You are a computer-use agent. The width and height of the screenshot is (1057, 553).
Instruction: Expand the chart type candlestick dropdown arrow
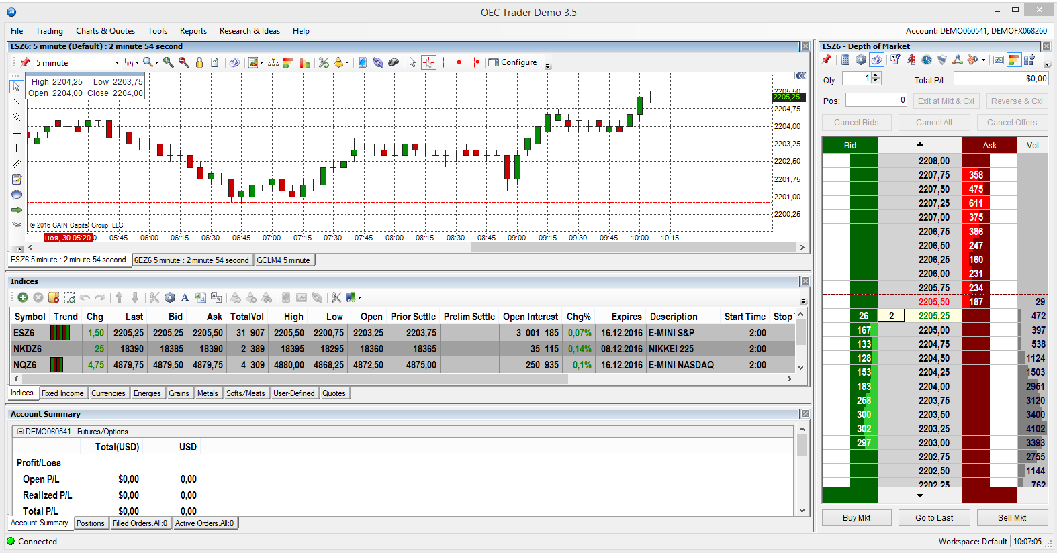coord(138,63)
